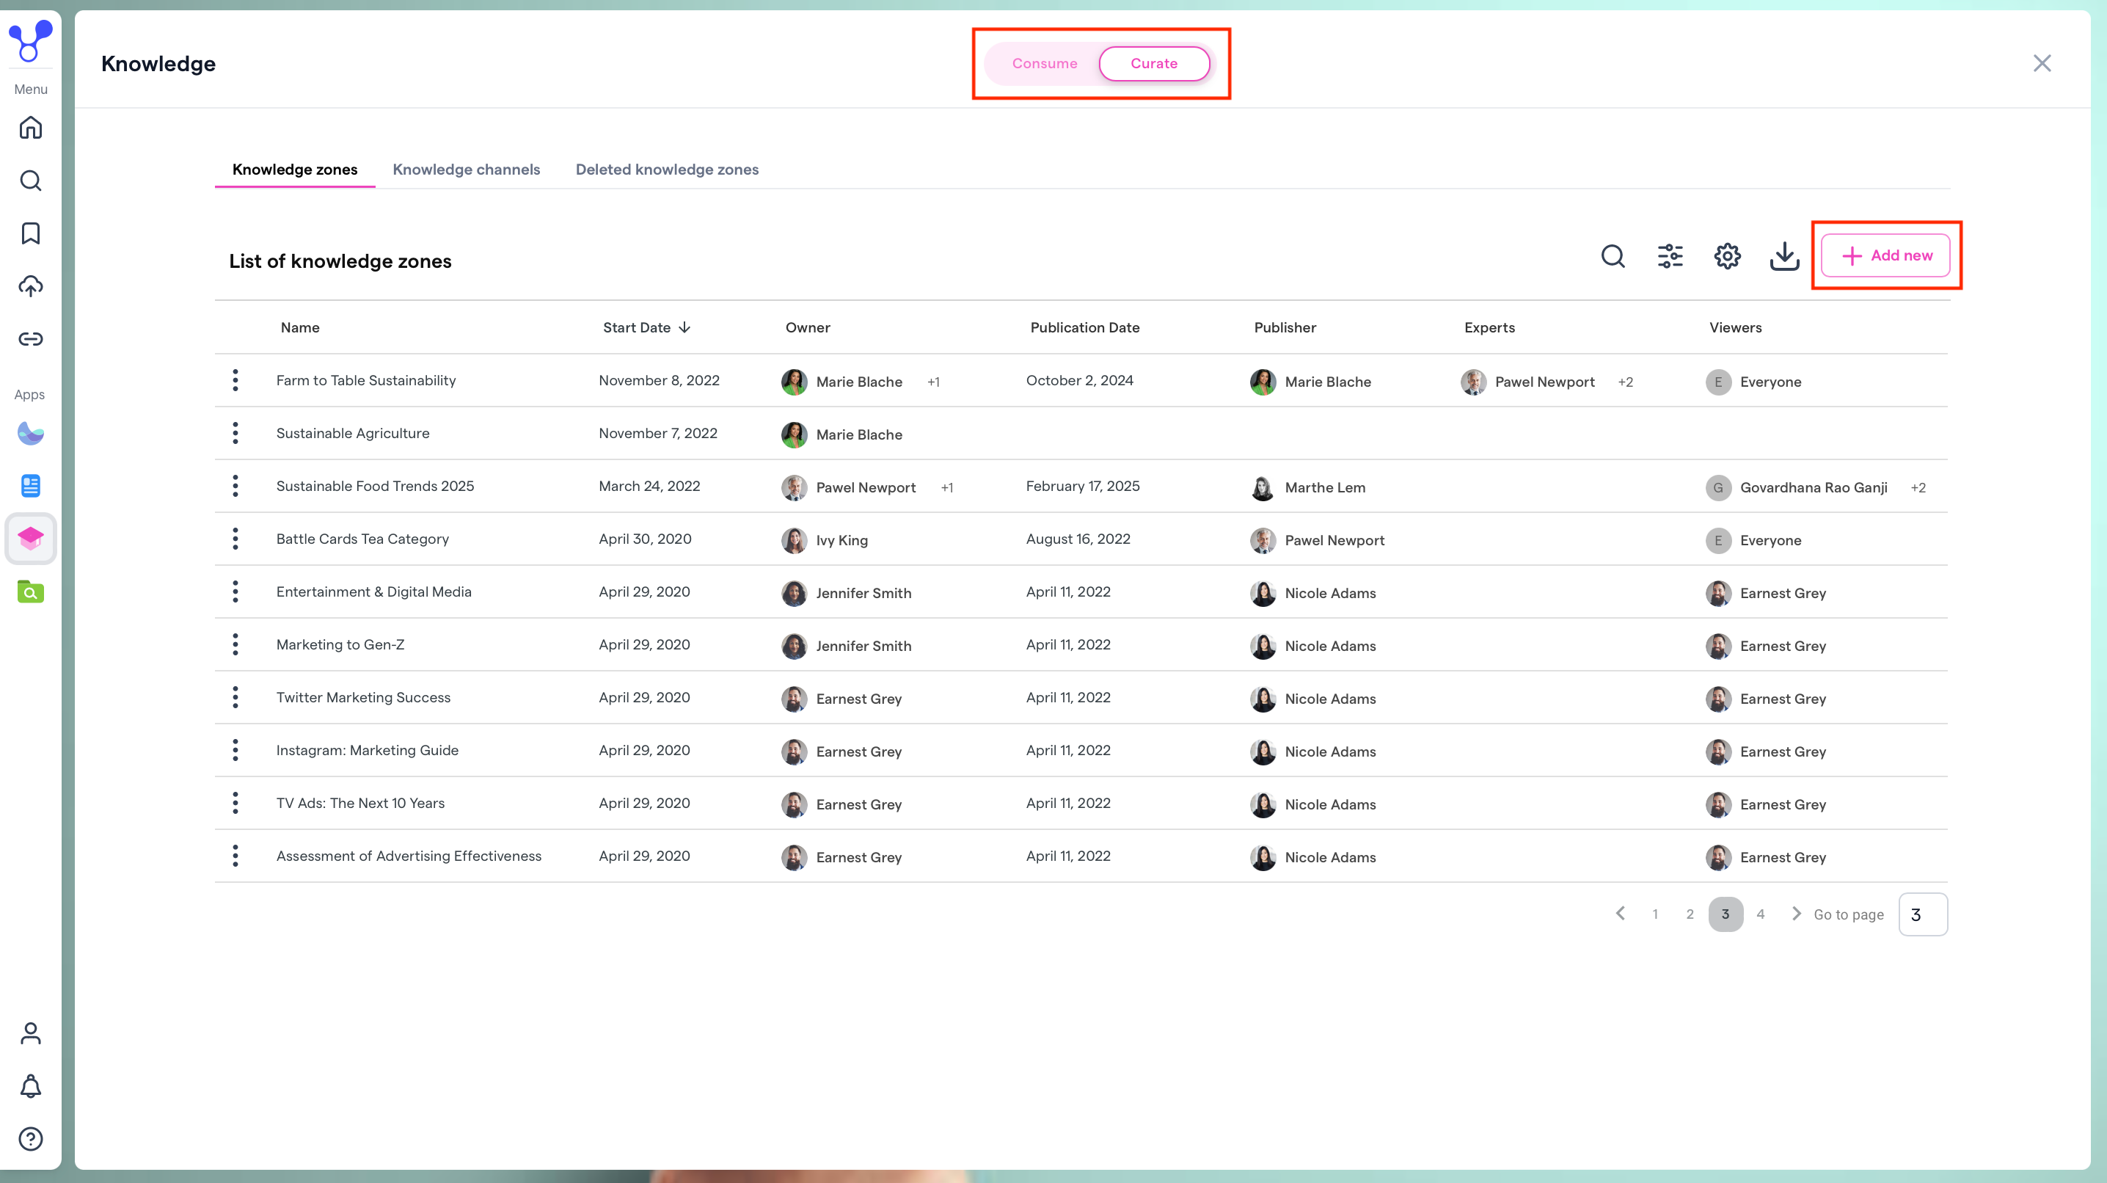Click the Go to page input field
Viewport: 2107px width, 1183px height.
click(x=1922, y=914)
